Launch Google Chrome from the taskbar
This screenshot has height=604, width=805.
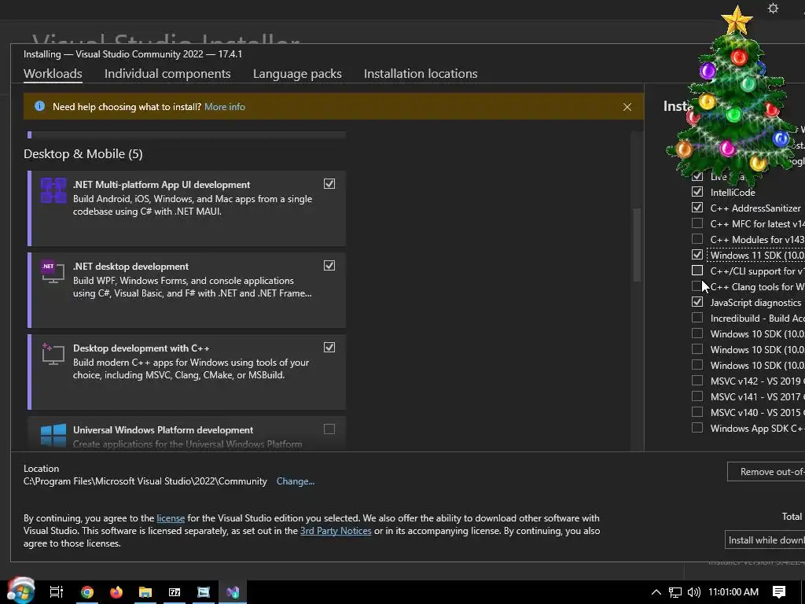point(87,592)
